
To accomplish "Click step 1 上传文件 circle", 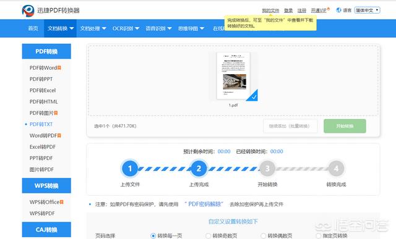I will [130, 169].
